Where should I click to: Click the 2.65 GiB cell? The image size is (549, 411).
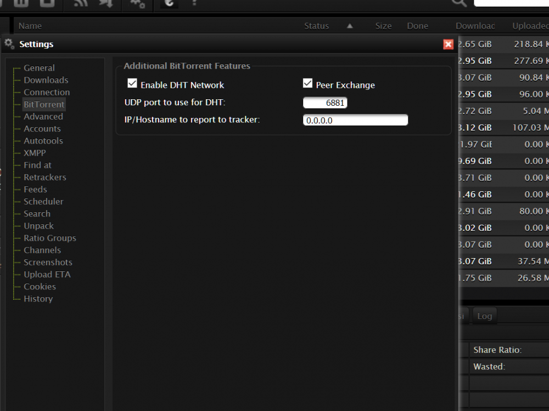pos(475,44)
